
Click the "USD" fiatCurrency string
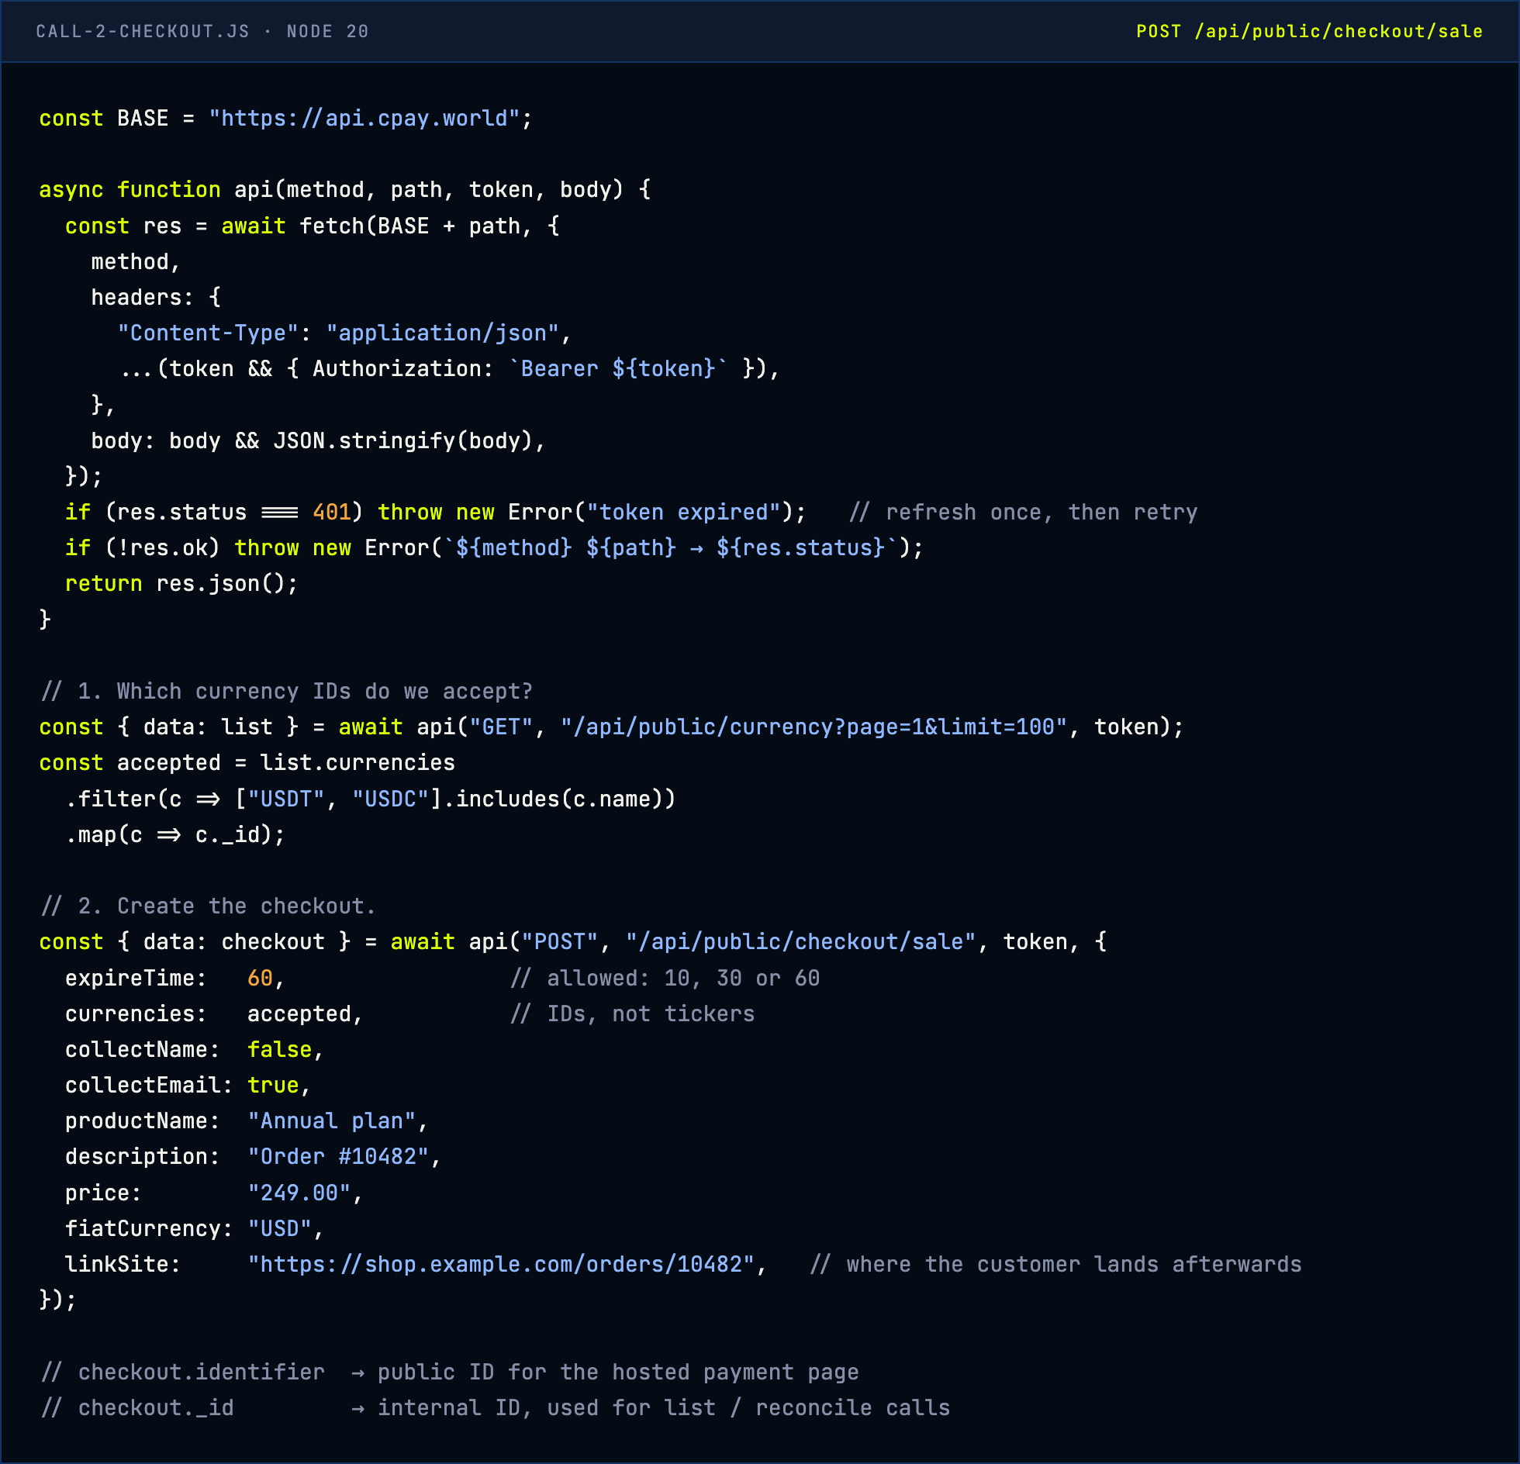279,1228
